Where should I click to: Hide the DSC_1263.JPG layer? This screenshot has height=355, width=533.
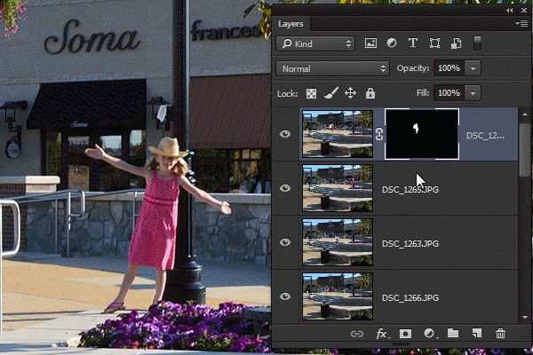[285, 242]
